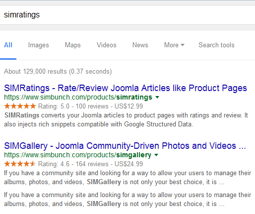The image size is (255, 214).
Task: Open Search tools options
Action: point(216,45)
